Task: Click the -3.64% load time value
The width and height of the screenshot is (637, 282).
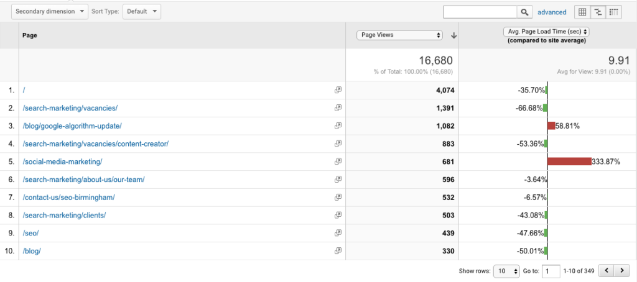Action: pyautogui.click(x=536, y=180)
